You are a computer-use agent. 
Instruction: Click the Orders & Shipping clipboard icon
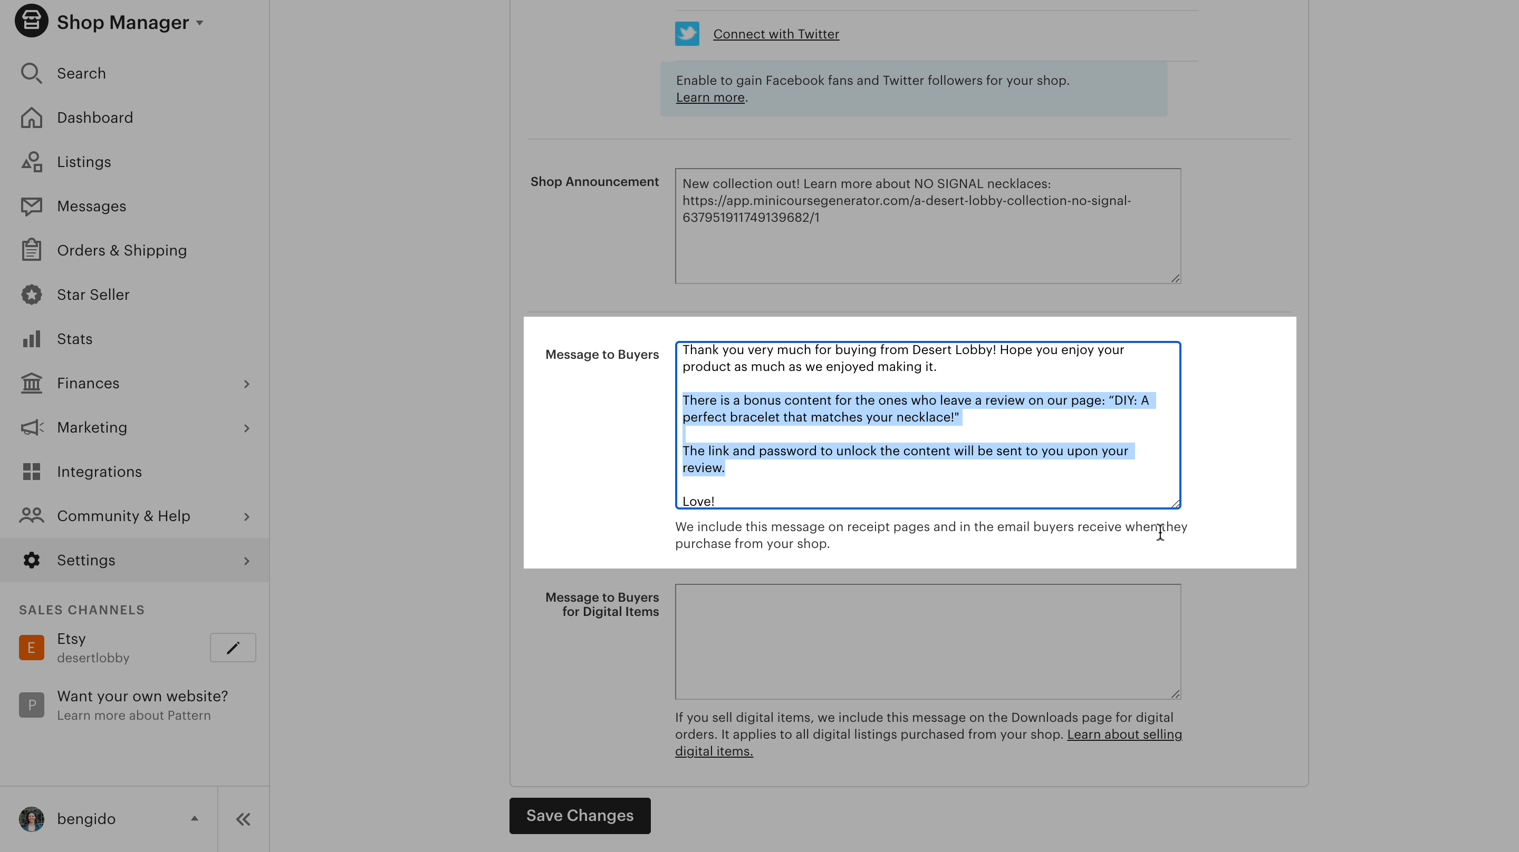click(31, 250)
